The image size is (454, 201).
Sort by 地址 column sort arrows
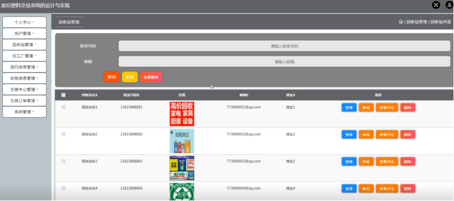(x=294, y=95)
